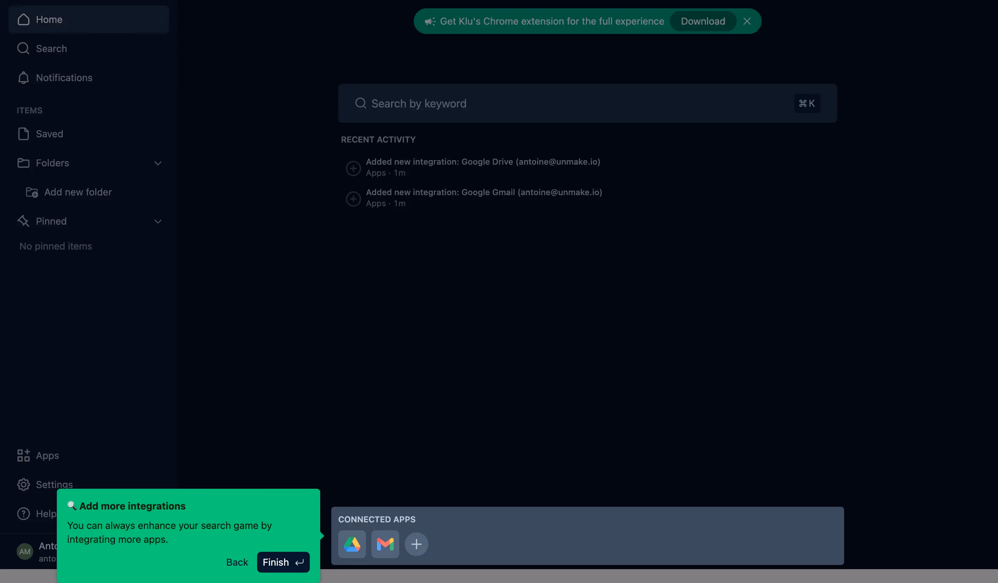The image size is (998, 583).
Task: Download Klu's Chrome extension
Action: click(x=702, y=21)
